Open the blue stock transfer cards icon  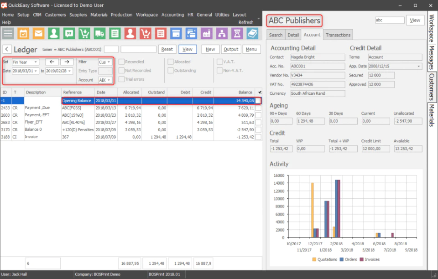click(x=191, y=33)
